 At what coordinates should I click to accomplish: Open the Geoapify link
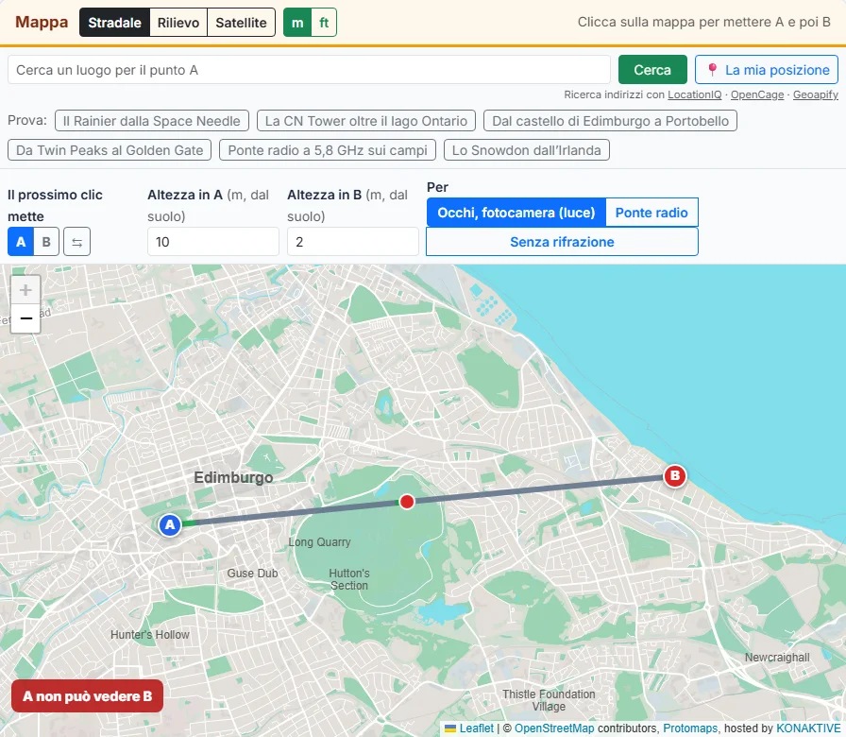[815, 95]
